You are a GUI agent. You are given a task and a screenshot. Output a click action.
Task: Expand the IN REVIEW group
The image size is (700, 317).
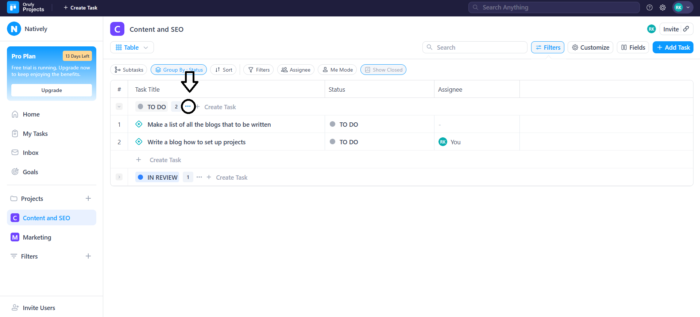pos(119,177)
